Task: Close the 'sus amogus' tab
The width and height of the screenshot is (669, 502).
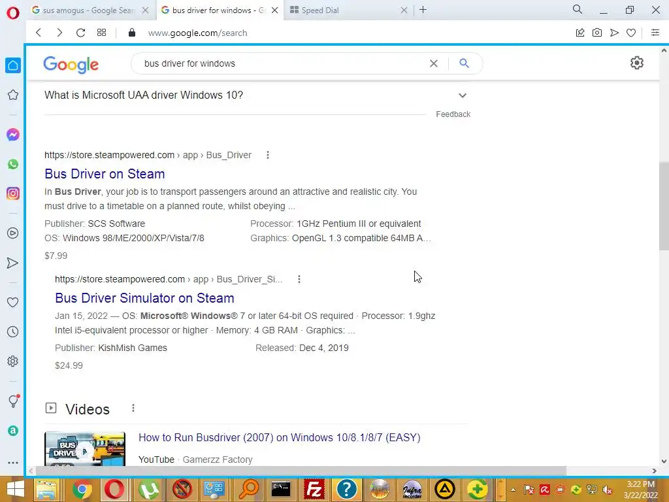Action: click(146, 10)
